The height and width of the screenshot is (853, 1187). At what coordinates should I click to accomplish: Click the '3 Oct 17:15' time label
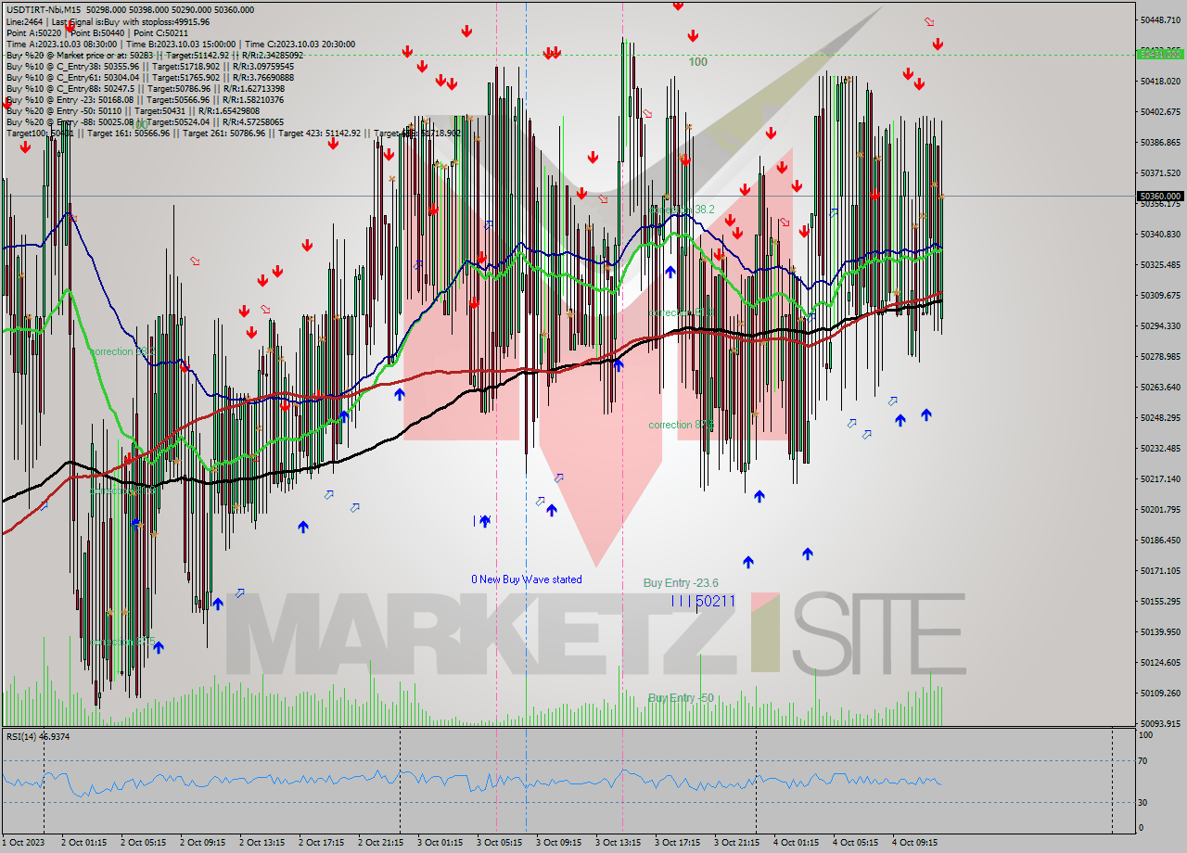point(677,843)
